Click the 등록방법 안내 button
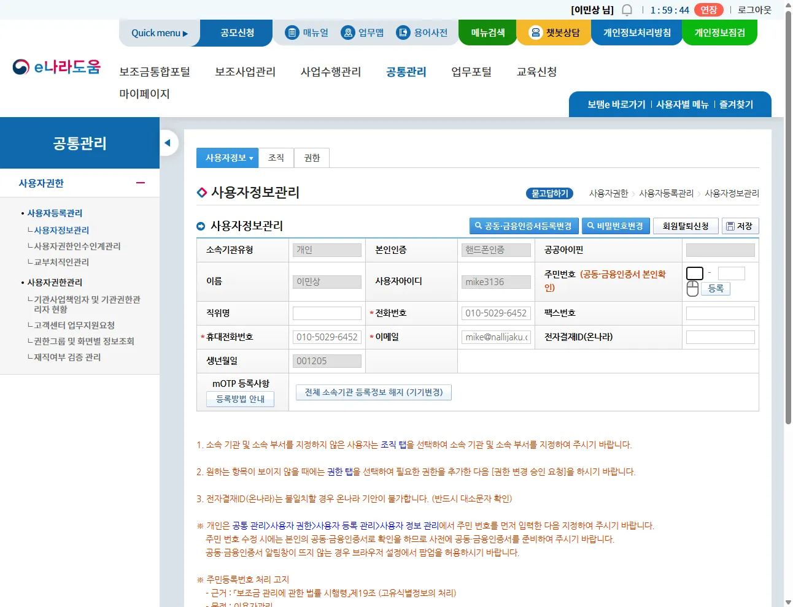The image size is (793, 607). point(240,399)
